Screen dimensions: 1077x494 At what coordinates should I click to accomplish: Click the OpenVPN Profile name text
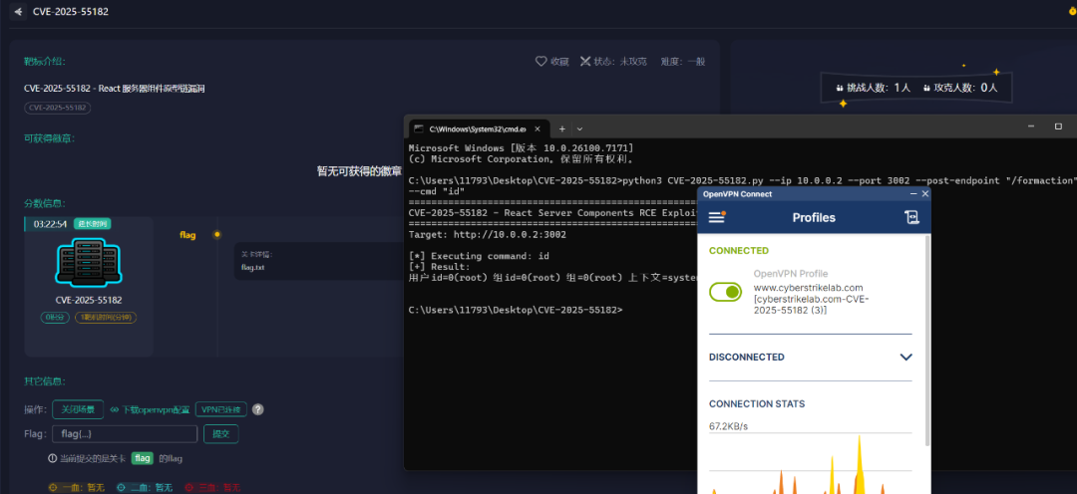click(791, 274)
